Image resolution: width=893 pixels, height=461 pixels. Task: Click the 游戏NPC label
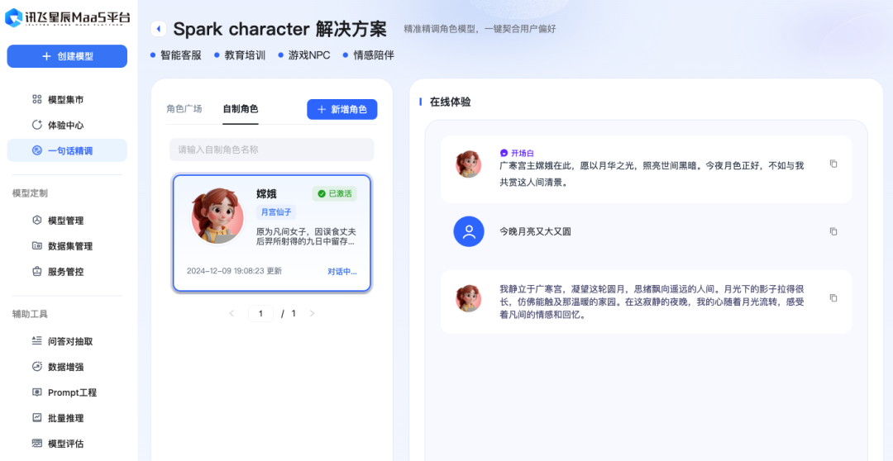[x=309, y=55]
